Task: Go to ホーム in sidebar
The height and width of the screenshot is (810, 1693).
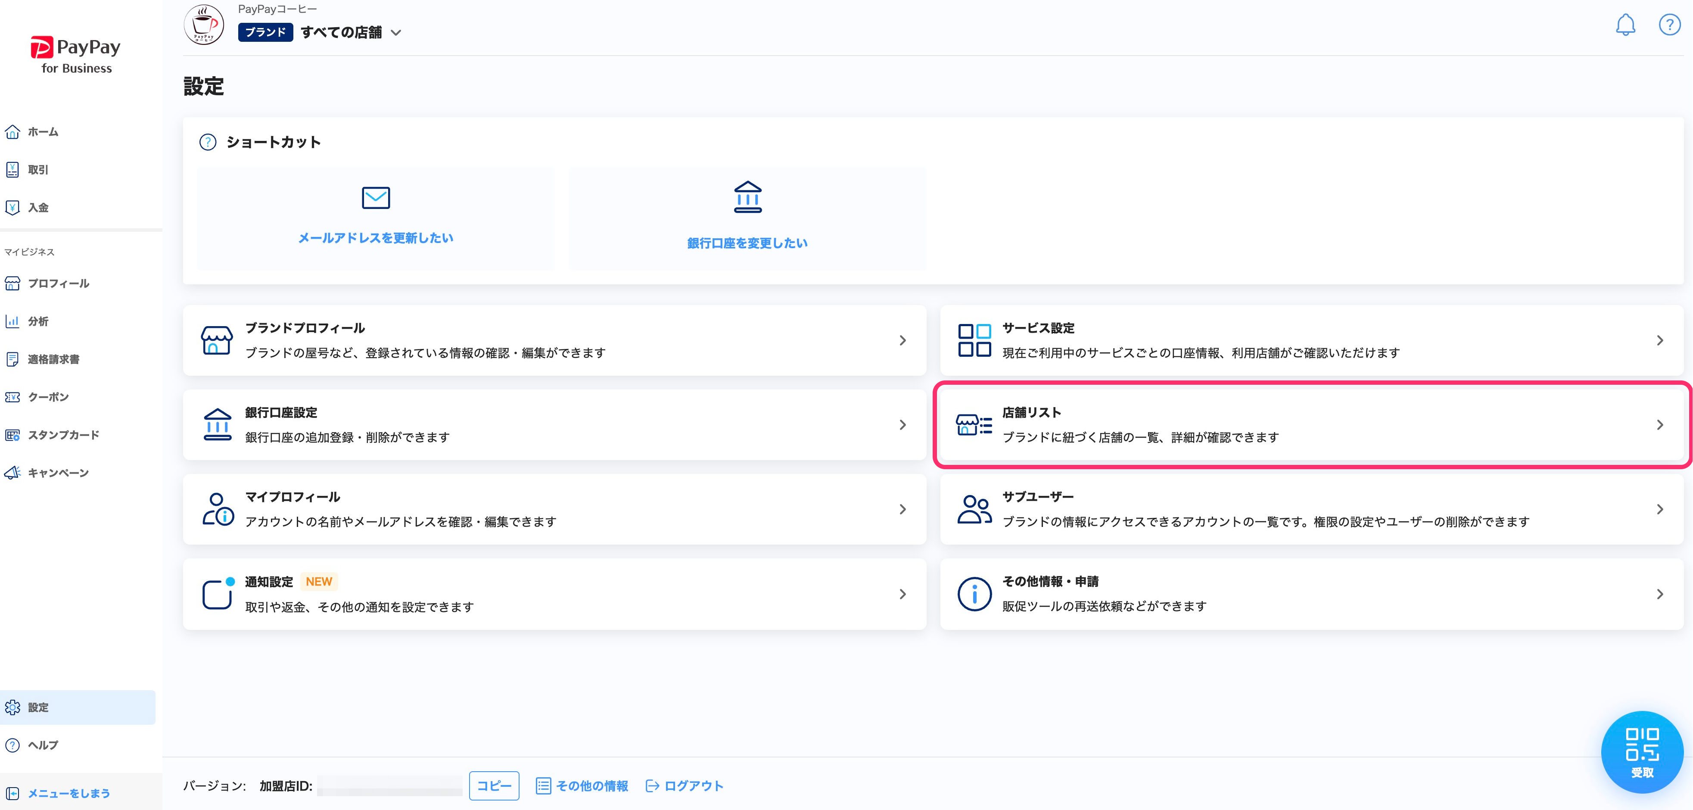Action: point(43,132)
